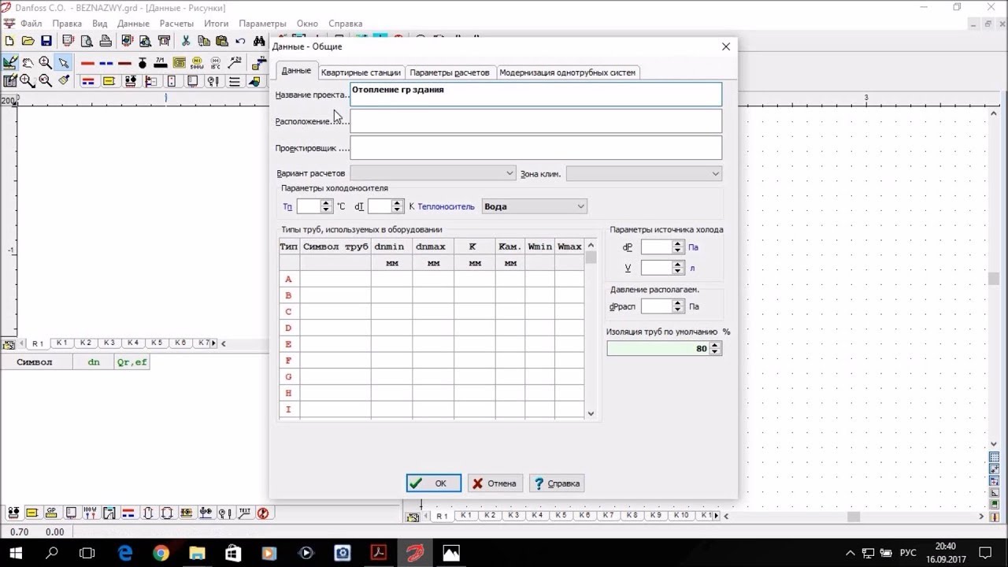Viewport: 1008px width, 567px height.
Task: Close the Данные - Общие dialog
Action: 726,46
